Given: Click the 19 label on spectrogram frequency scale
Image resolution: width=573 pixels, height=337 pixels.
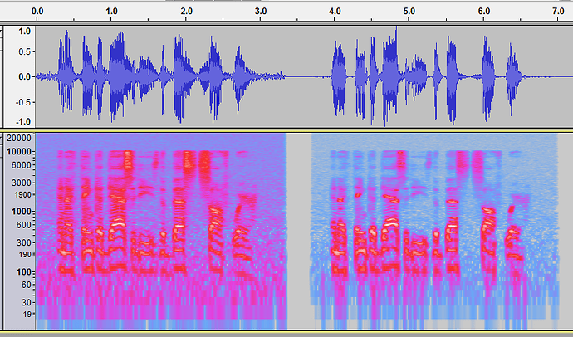Looking at the screenshot, I should [x=26, y=315].
